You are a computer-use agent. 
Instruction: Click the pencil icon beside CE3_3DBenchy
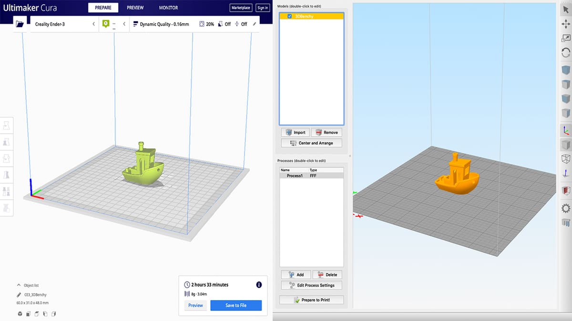tap(19, 295)
